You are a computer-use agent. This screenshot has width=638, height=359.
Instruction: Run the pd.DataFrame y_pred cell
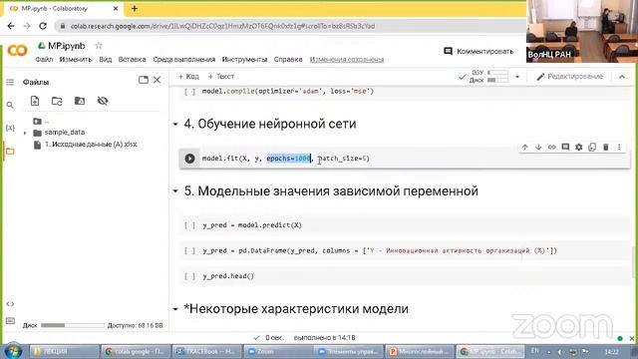tap(189, 250)
